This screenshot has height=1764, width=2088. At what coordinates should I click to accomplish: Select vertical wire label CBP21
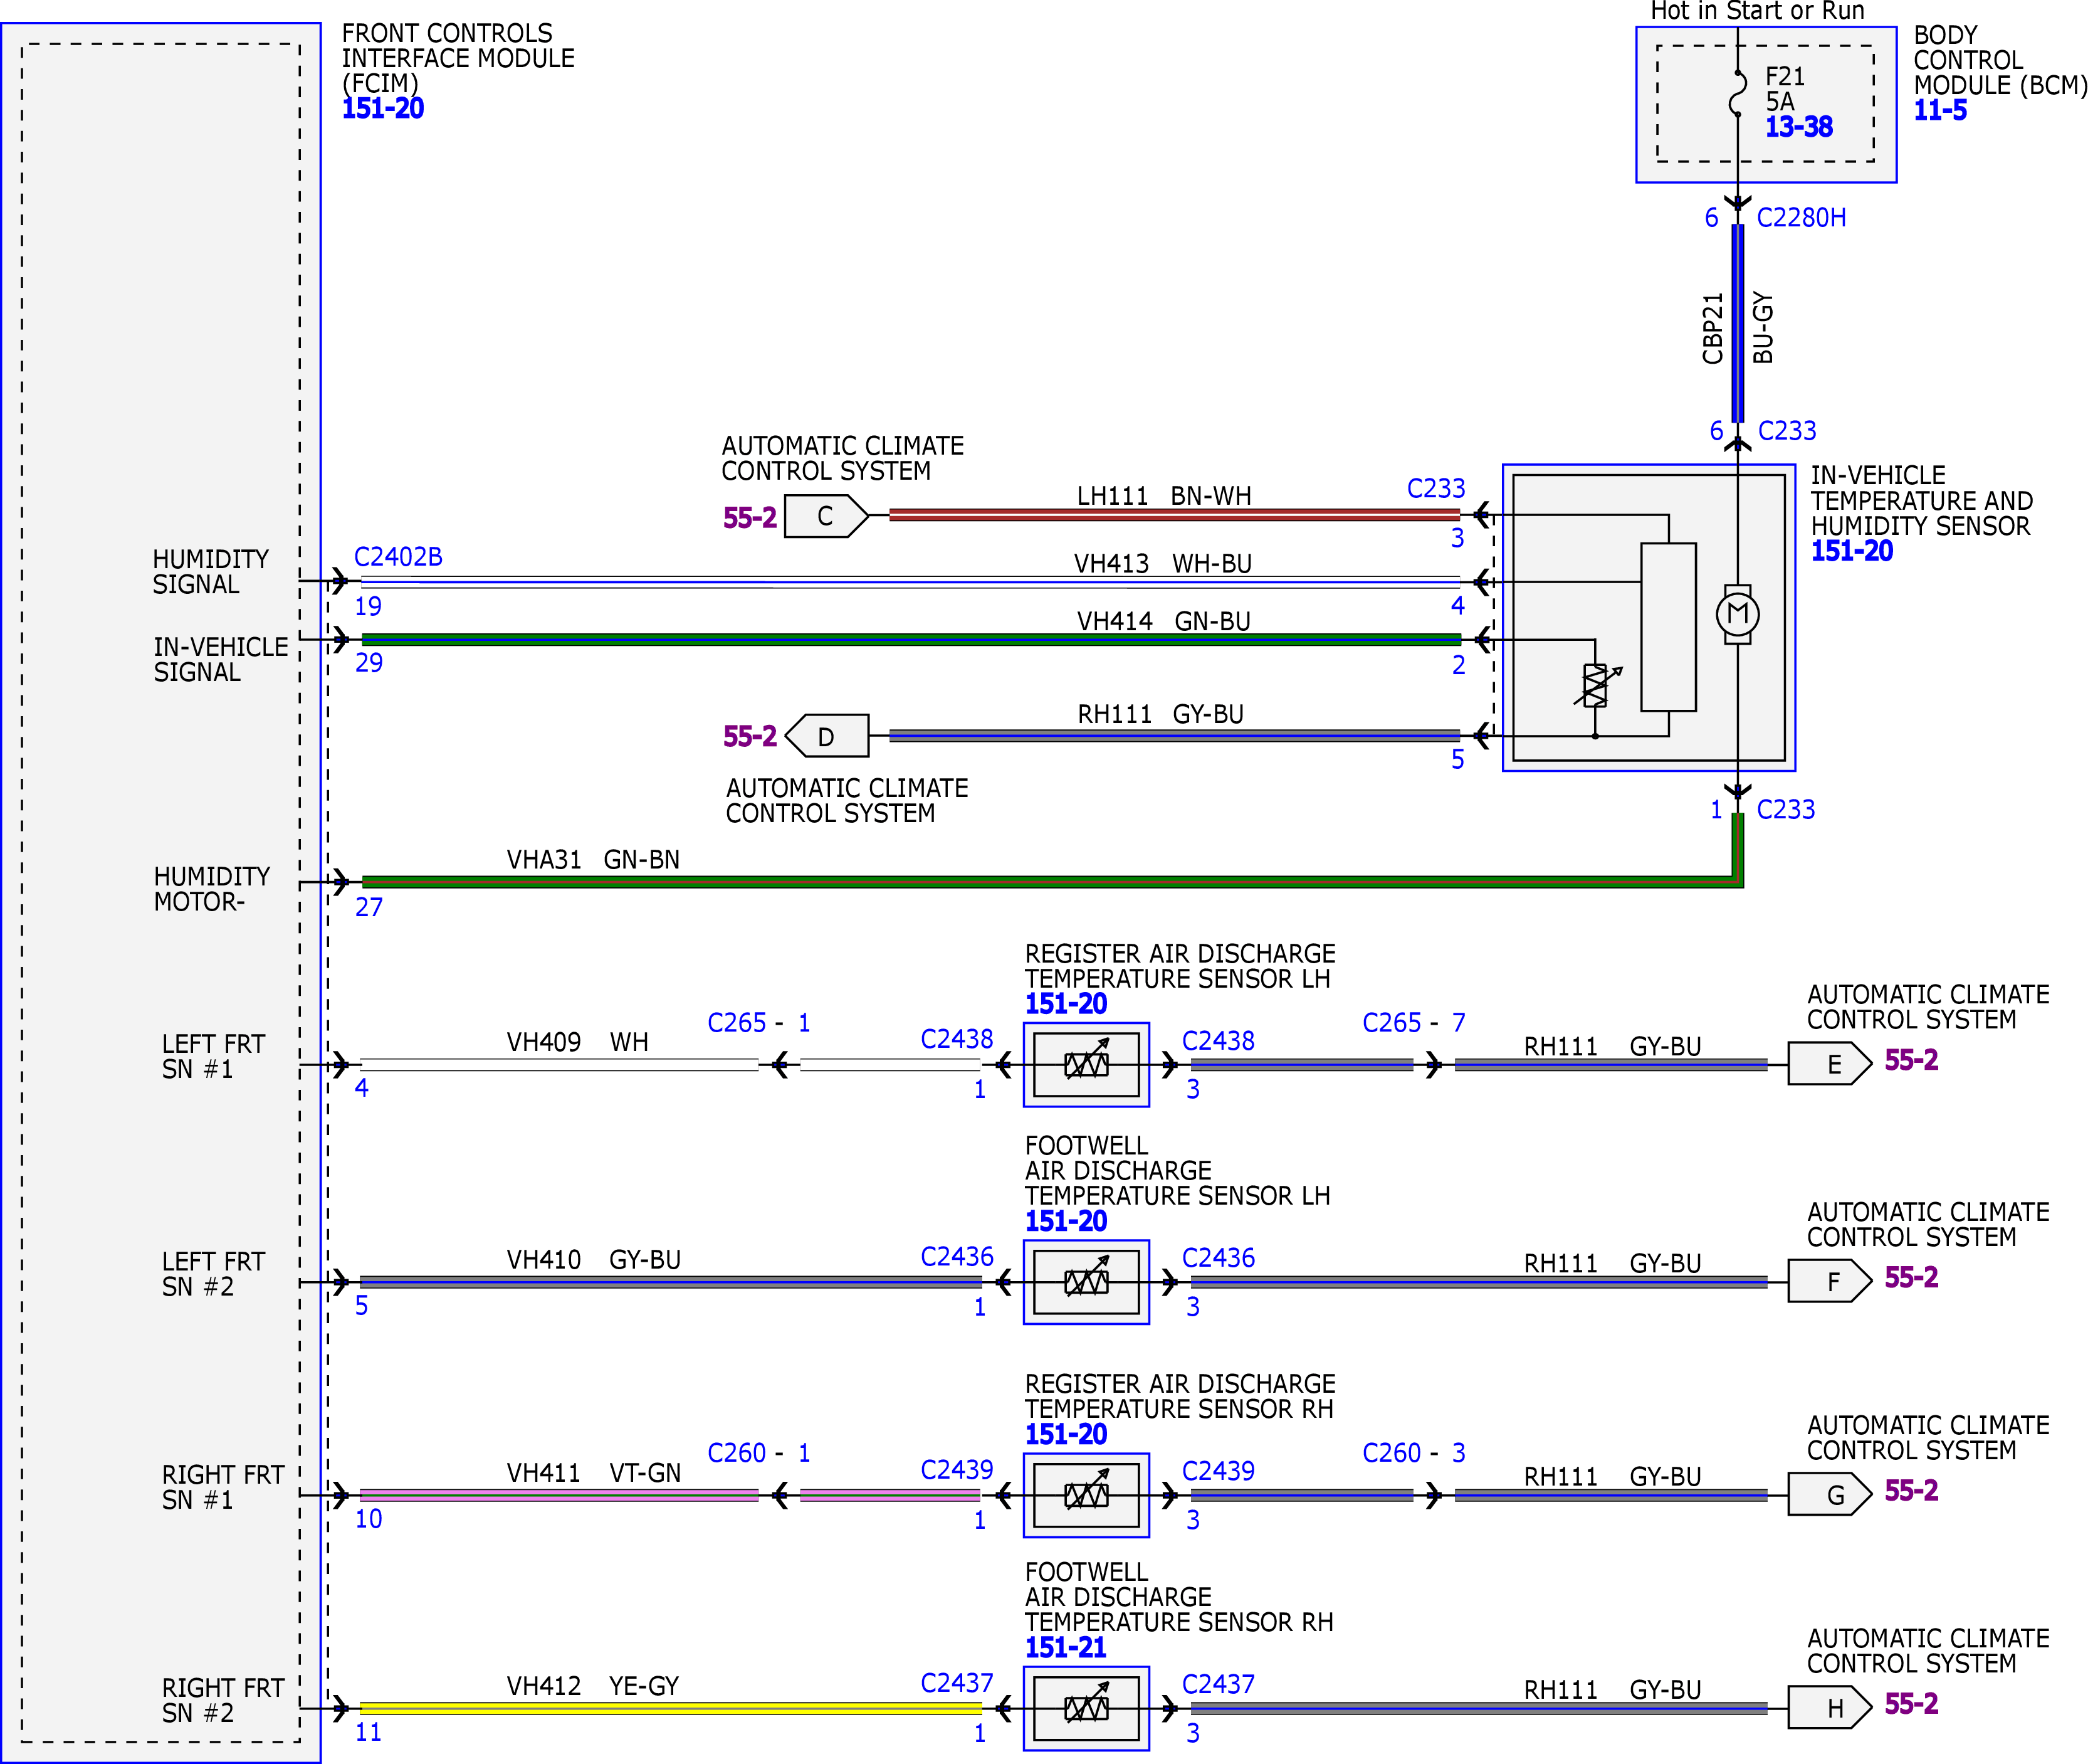pos(1712,328)
